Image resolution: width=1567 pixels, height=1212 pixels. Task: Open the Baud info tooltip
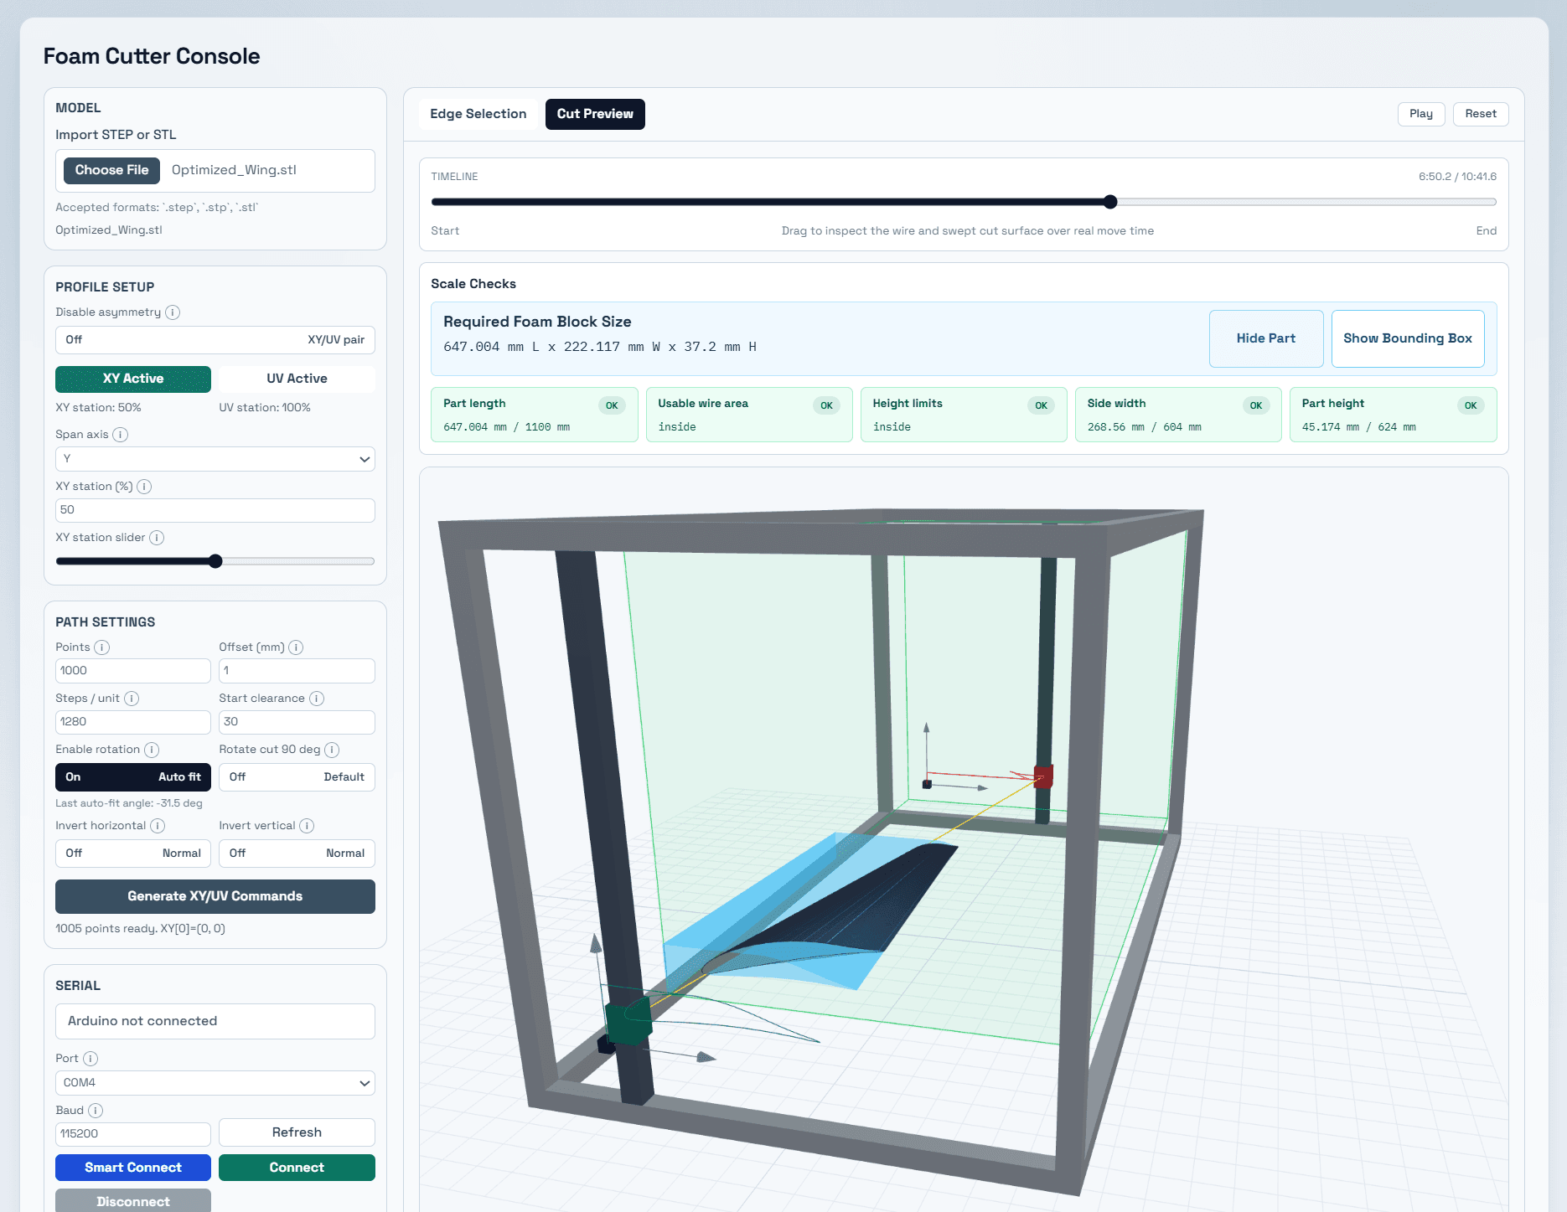pyautogui.click(x=96, y=1110)
